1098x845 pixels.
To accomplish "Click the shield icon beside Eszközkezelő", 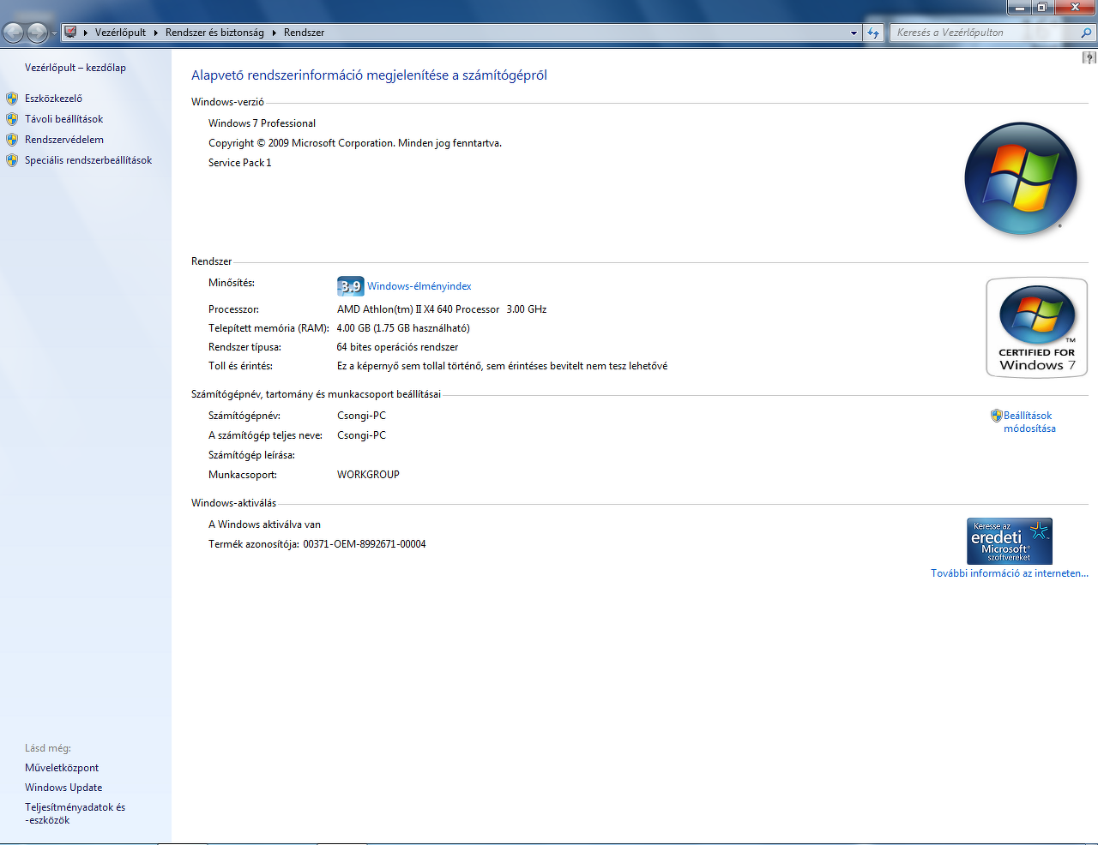I will pos(12,99).
